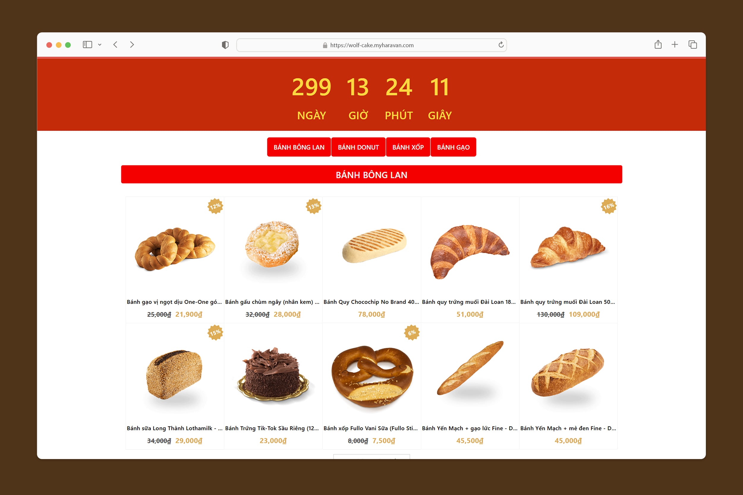View the chocolate cake product image
Screen dimensions: 743x495
pos(273,374)
